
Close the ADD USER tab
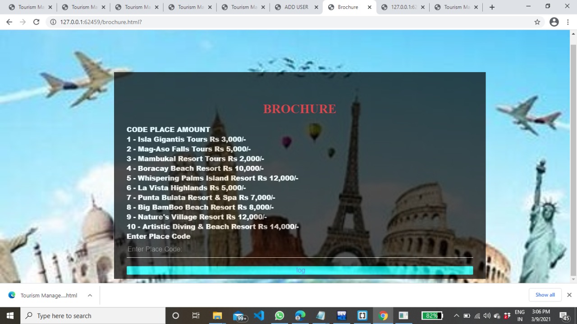(316, 7)
